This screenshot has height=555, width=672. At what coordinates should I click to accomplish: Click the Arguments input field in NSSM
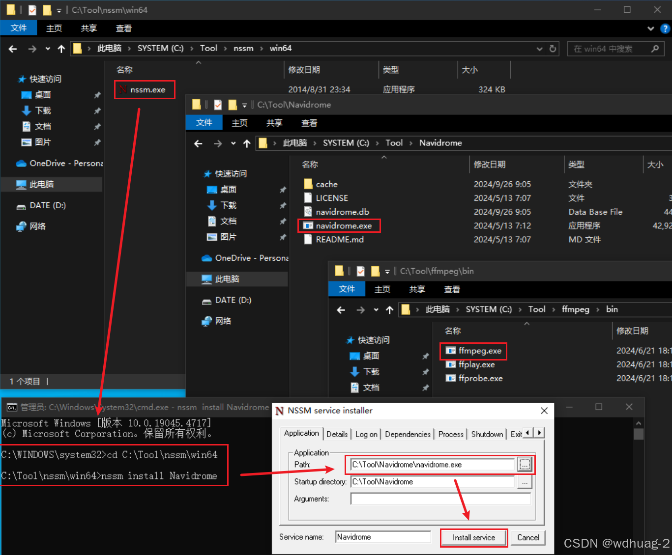pos(440,499)
